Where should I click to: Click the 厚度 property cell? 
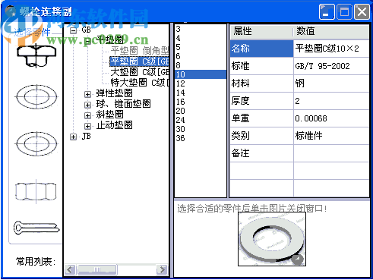(x=261, y=101)
